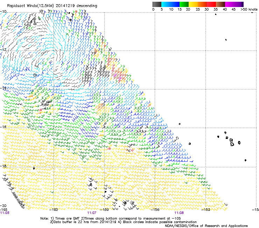Click the legend value '0' under color bar
This screenshot has width=259, height=228.
click(153, 9)
